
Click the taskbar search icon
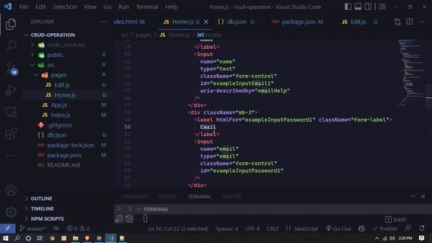(17, 238)
